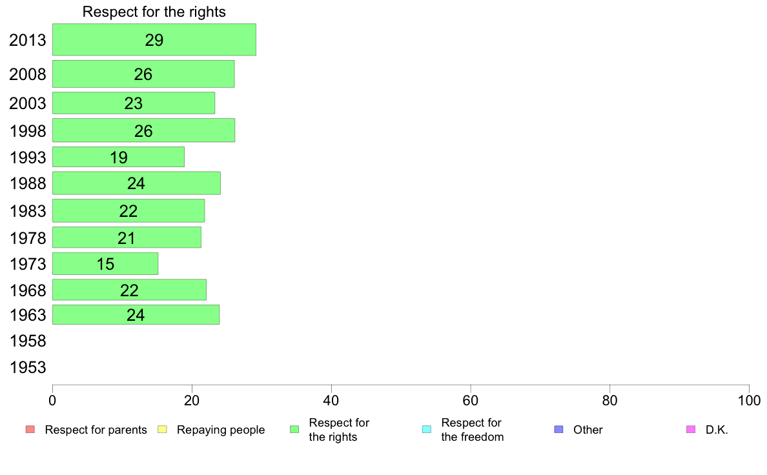Click the 40 tick on the x-axis
Screen dimensions: 767x475
point(331,401)
